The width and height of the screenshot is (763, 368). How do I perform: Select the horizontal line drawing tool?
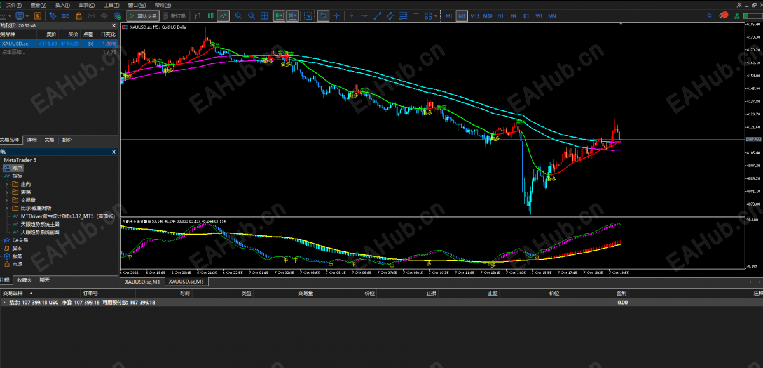(x=364, y=15)
